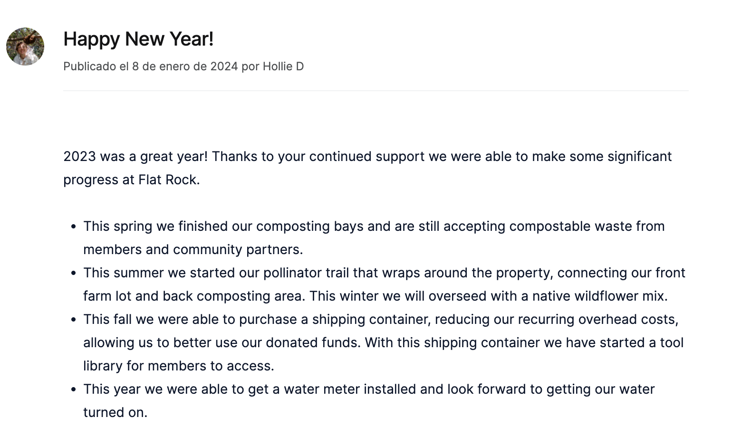Click the bullet dot before 'This summer'
The image size is (751, 436).
(73, 274)
